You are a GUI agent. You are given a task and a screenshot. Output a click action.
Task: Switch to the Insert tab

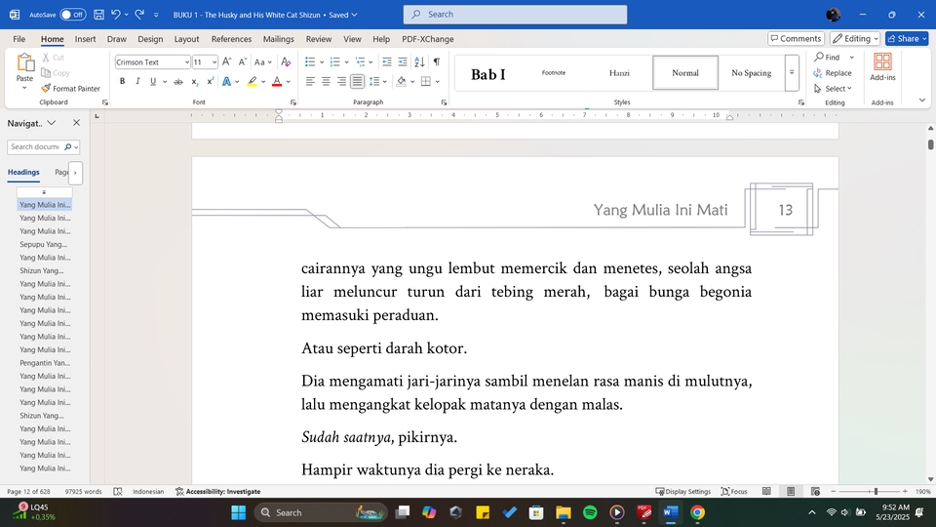point(85,39)
